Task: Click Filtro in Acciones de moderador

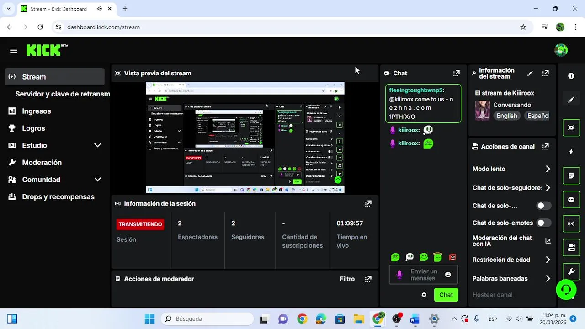Action: (x=347, y=279)
